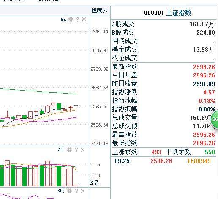Click the large green candlestick on chart
The width and height of the screenshot is (218, 199).
tap(59, 106)
